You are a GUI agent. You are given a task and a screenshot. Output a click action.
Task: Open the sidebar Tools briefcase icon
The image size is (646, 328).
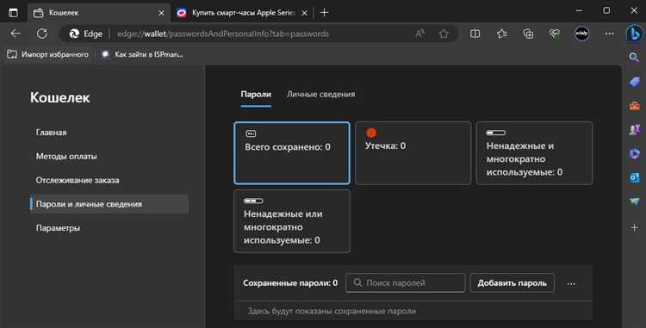(x=635, y=106)
